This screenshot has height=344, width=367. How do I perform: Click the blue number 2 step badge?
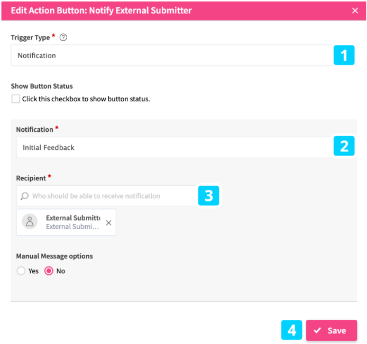point(344,146)
